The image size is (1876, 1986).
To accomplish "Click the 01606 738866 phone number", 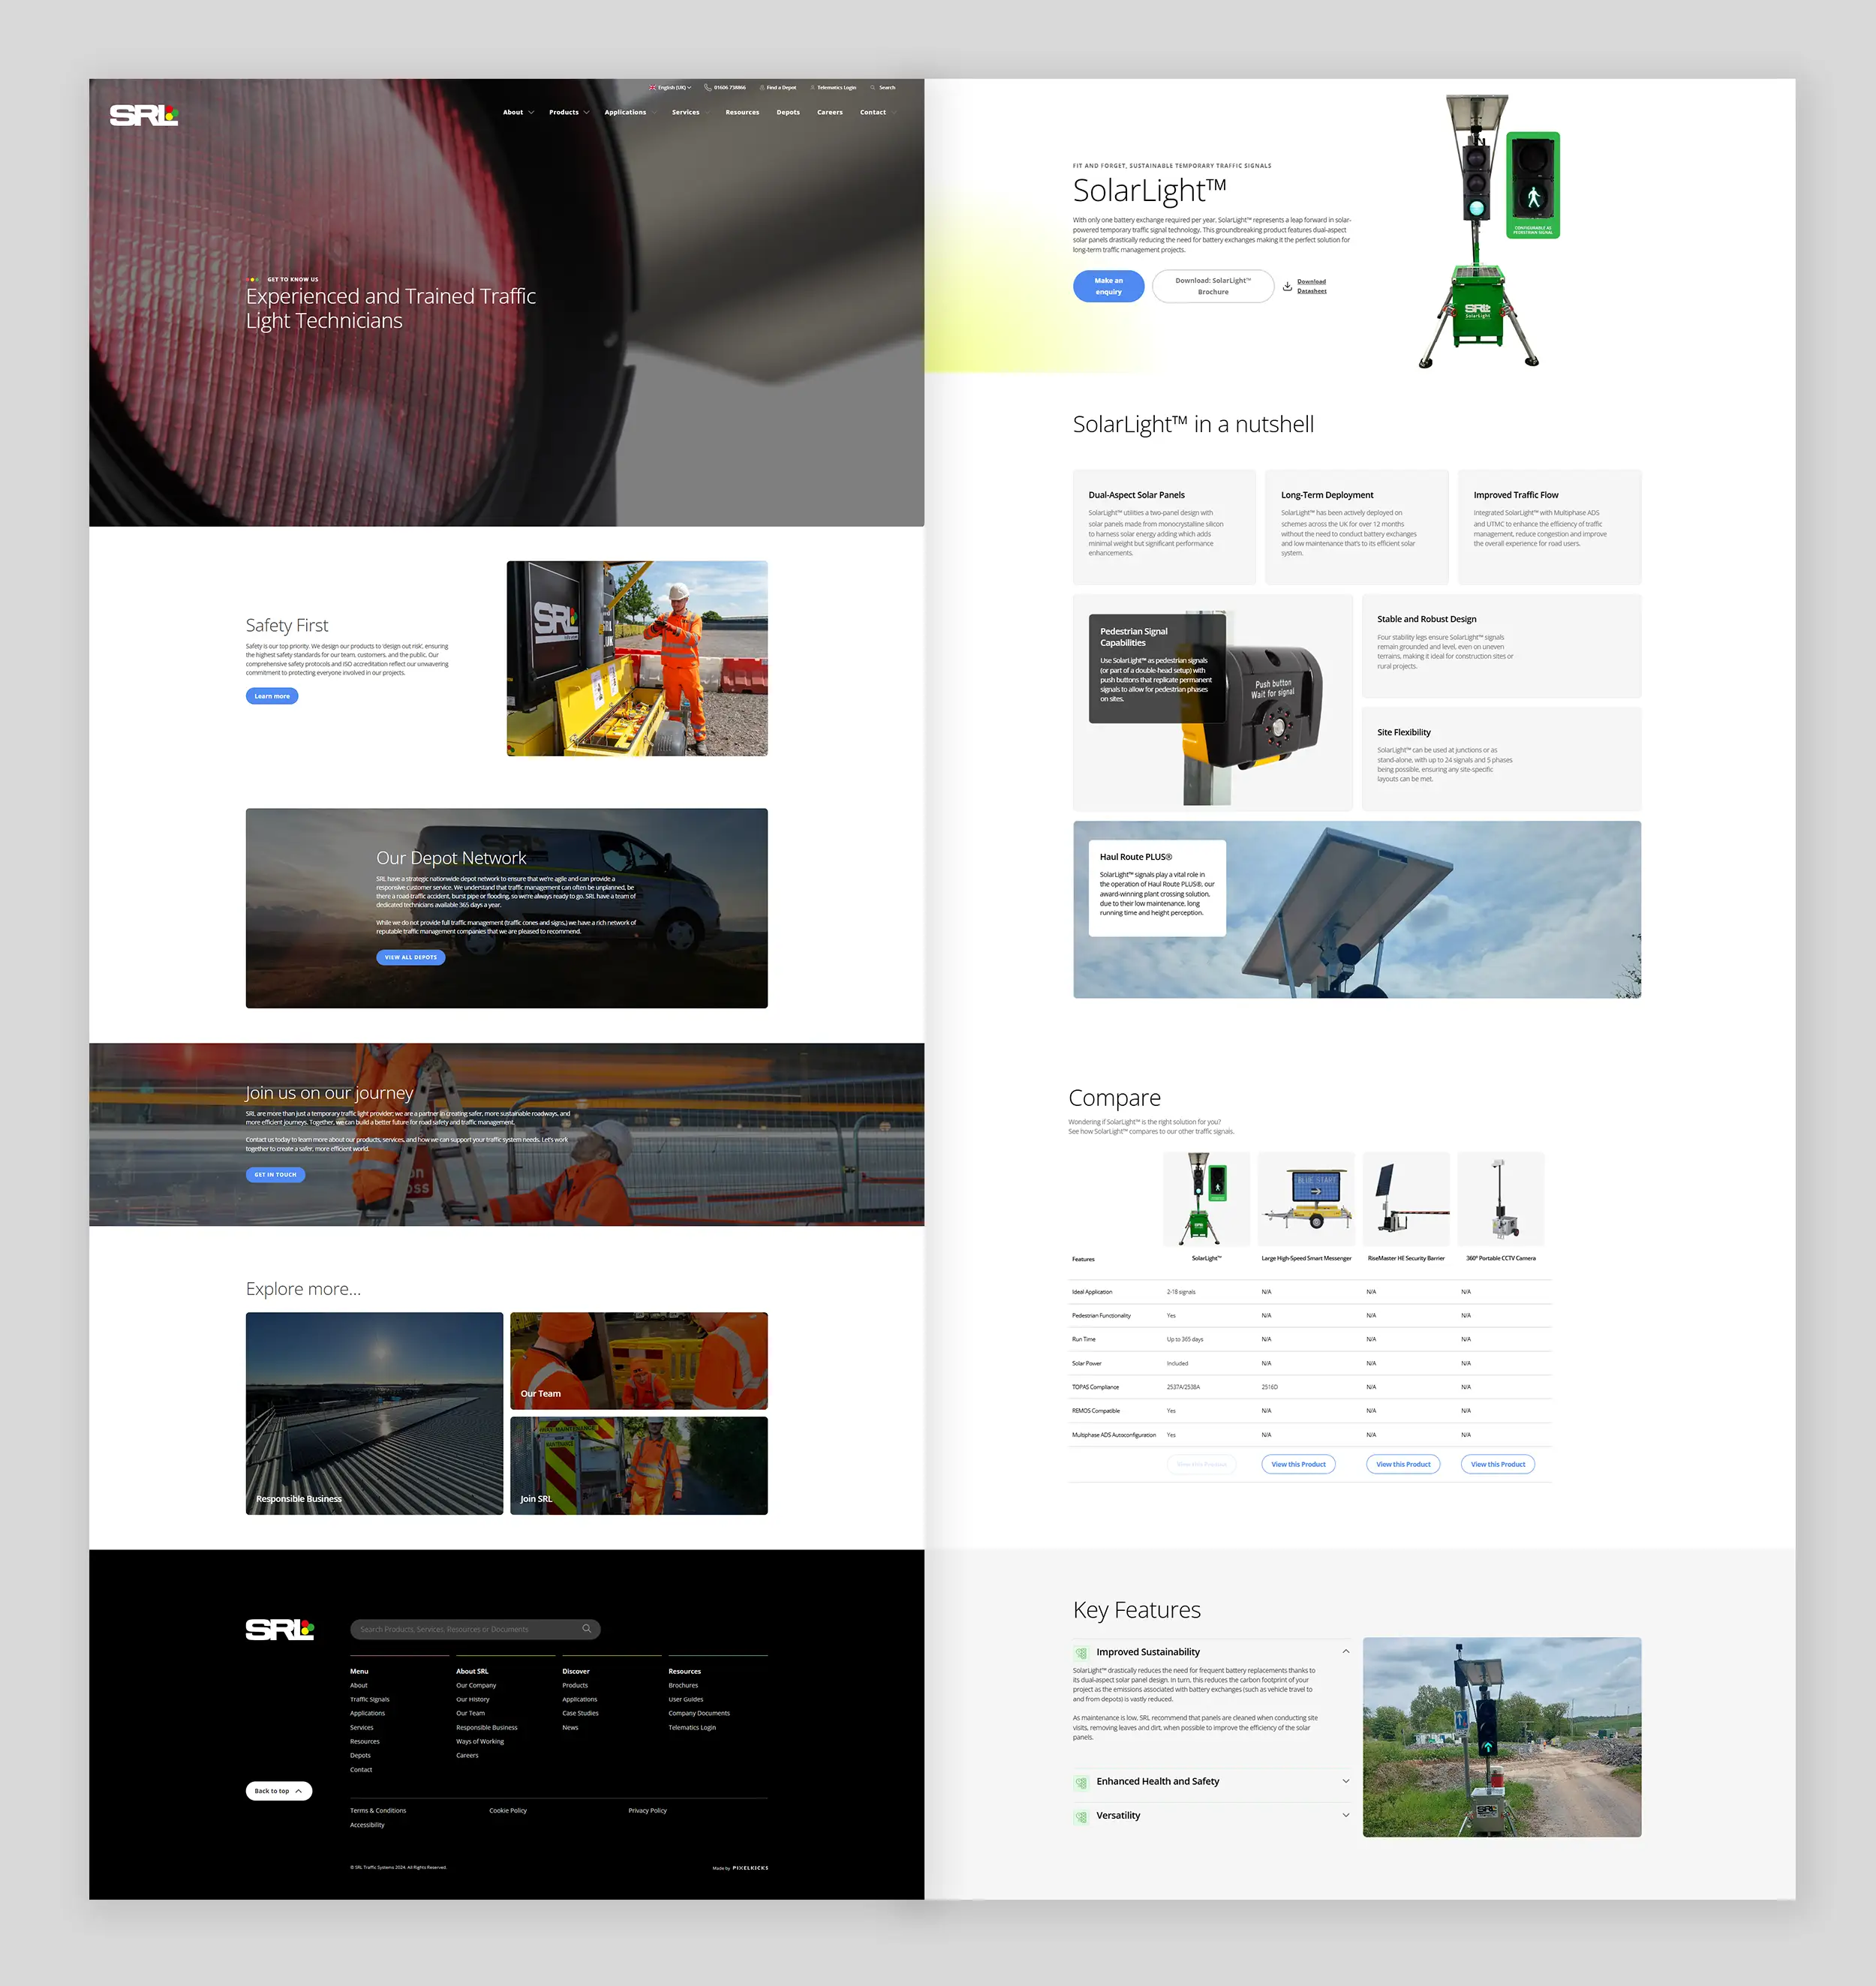I will (730, 88).
